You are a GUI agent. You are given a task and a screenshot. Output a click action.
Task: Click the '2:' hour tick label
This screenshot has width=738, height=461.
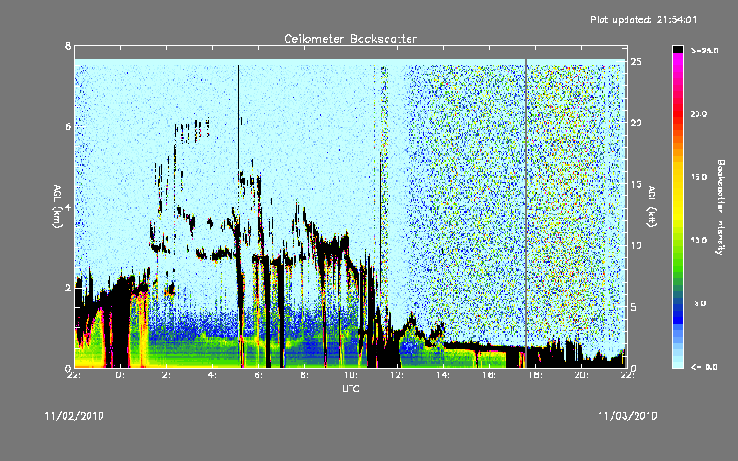168,375
